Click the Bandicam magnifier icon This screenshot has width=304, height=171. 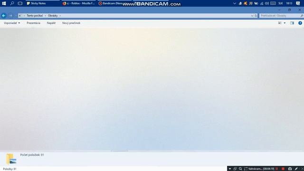240,169
